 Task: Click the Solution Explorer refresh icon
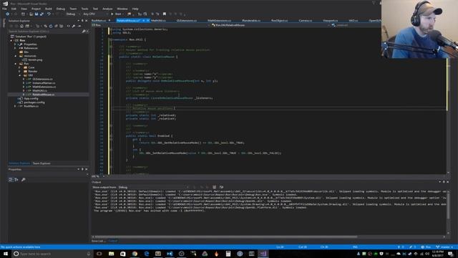pos(51,26)
